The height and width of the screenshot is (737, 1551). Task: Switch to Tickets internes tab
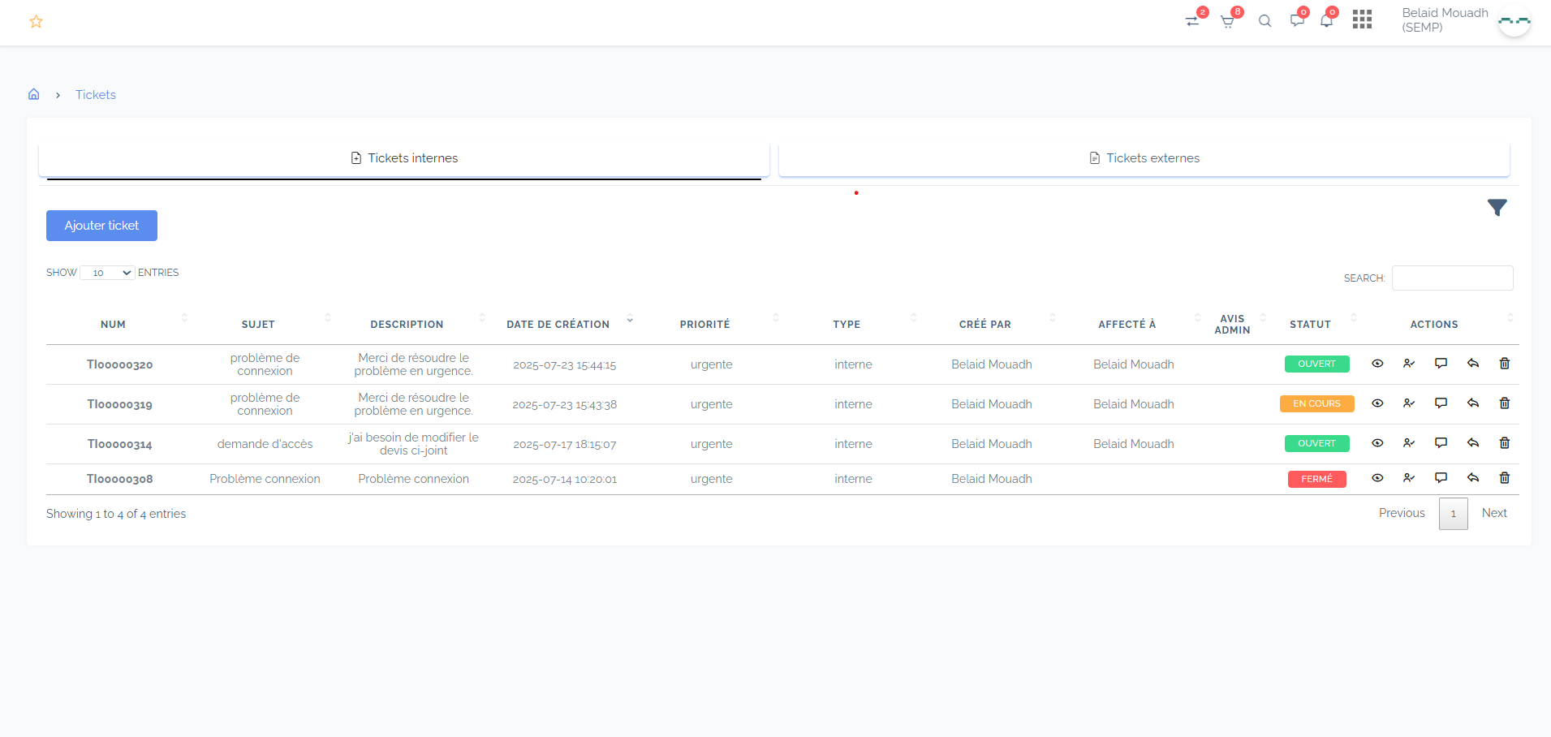[404, 158]
